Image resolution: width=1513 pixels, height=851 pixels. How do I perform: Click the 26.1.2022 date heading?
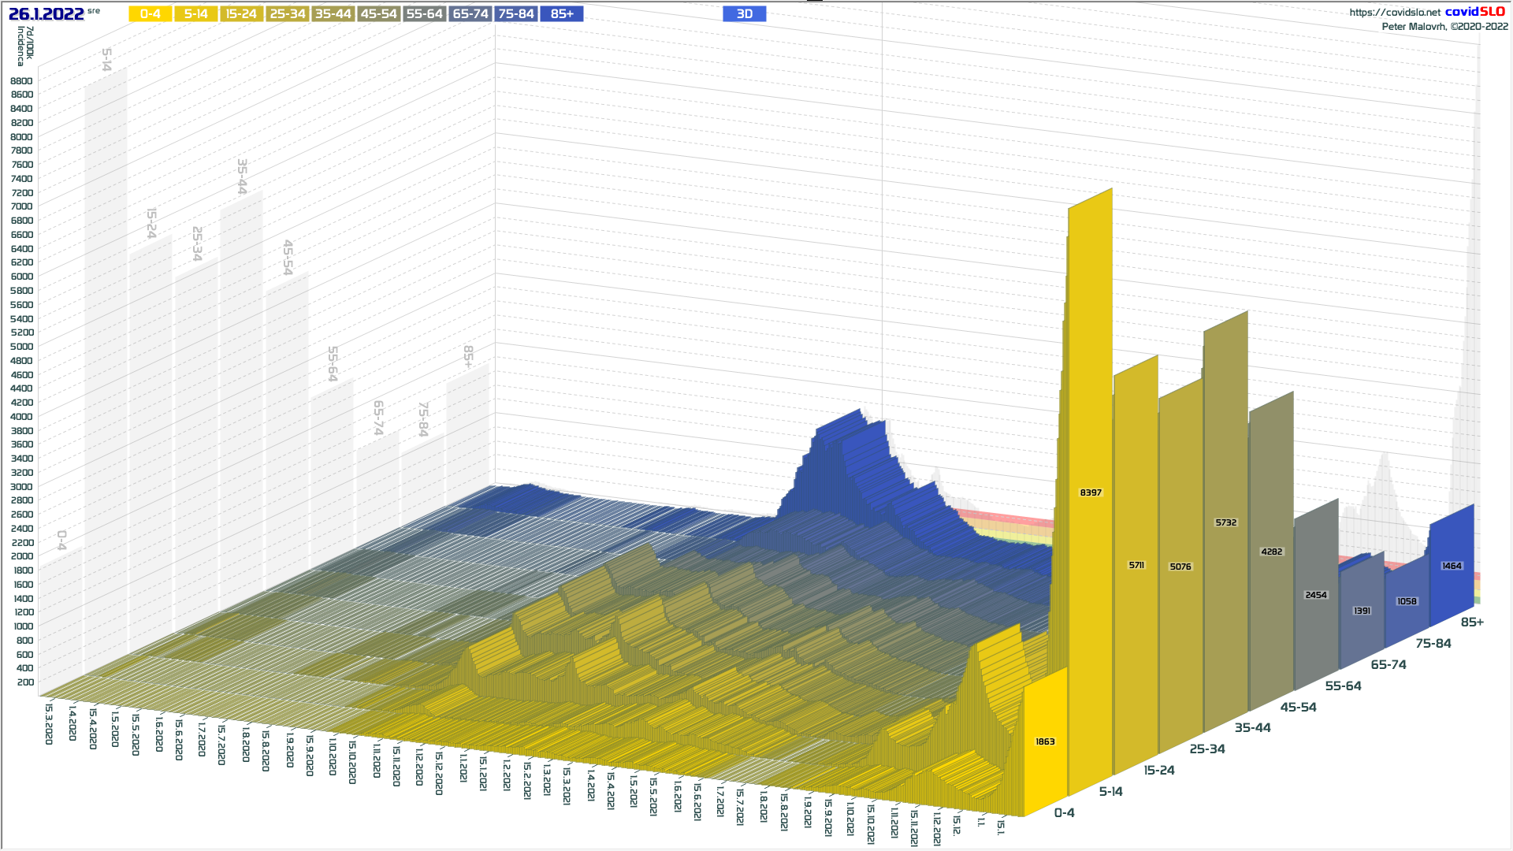tap(46, 14)
